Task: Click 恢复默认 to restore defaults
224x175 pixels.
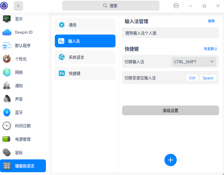Action: tap(211, 49)
